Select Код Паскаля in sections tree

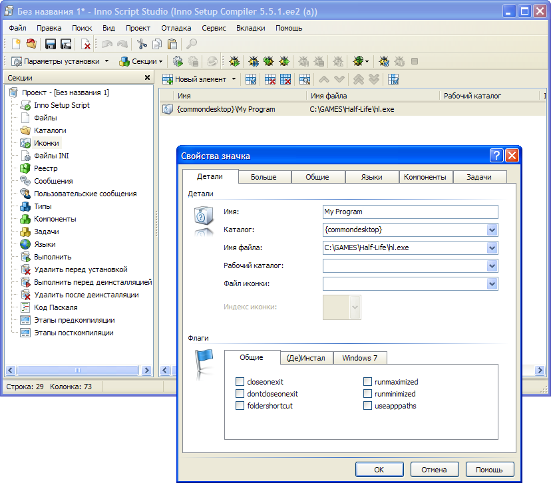tap(55, 307)
